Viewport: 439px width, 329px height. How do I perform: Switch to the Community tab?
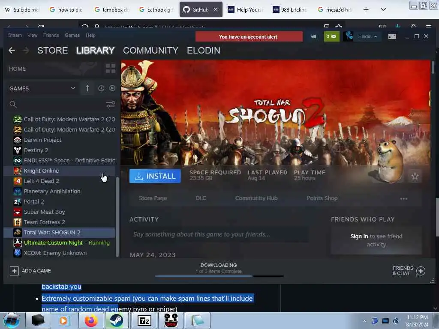pyautogui.click(x=150, y=51)
